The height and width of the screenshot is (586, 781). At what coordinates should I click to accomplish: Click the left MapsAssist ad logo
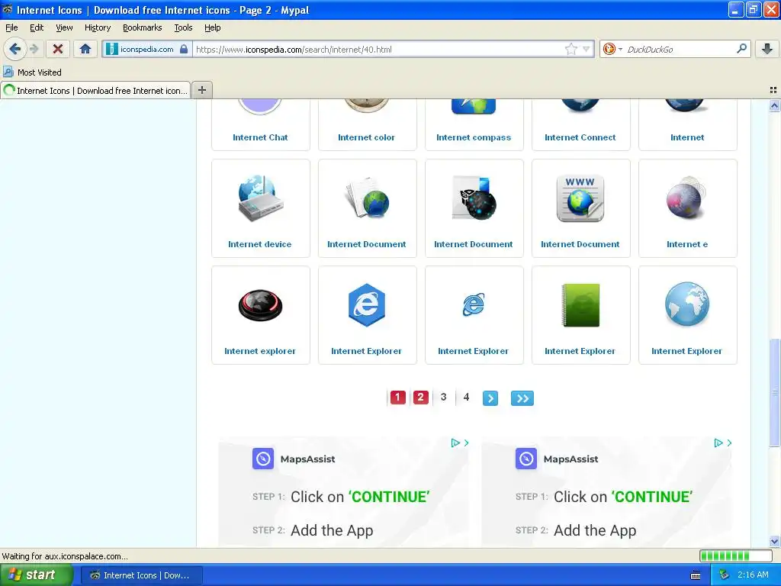[263, 459]
